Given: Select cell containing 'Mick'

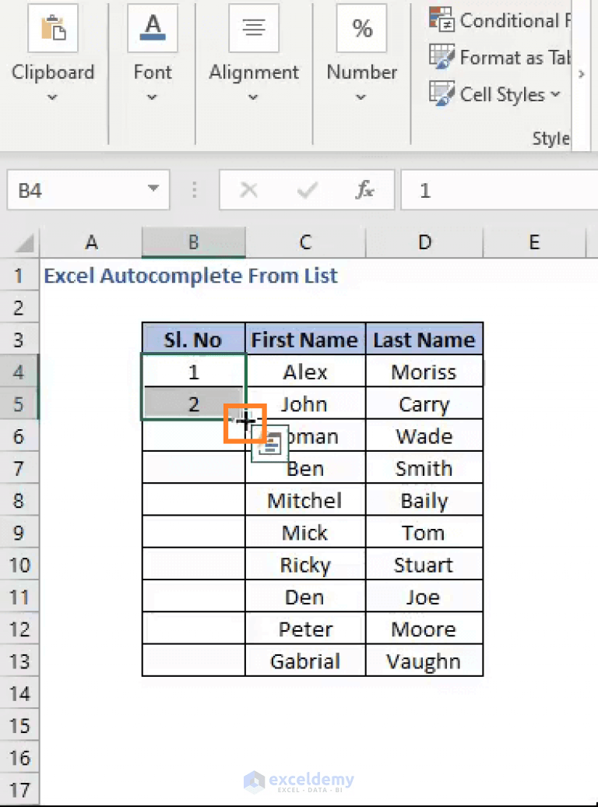Looking at the screenshot, I should pos(306,533).
